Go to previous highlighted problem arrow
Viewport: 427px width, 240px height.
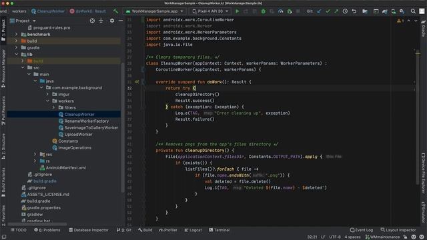pos(409,21)
